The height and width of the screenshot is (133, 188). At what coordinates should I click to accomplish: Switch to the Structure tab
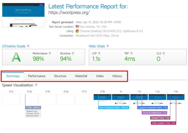pyautogui.click(x=60, y=76)
